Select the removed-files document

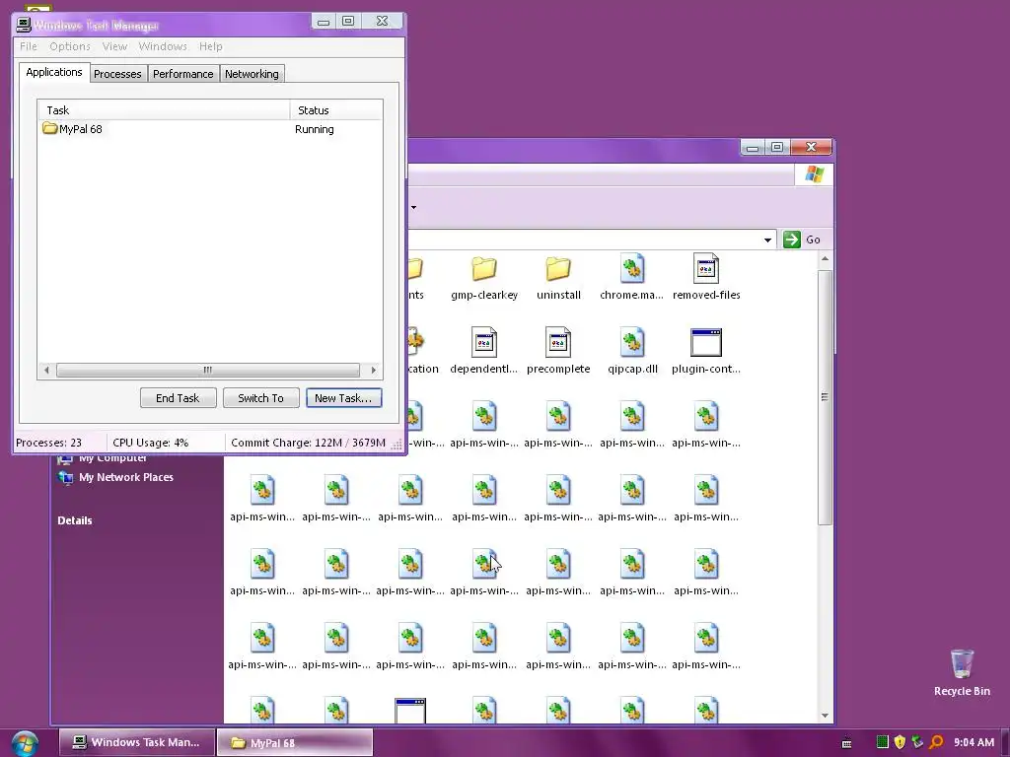[x=706, y=279]
